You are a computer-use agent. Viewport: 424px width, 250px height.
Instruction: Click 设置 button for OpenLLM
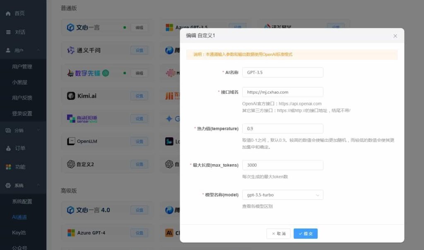coord(139,141)
